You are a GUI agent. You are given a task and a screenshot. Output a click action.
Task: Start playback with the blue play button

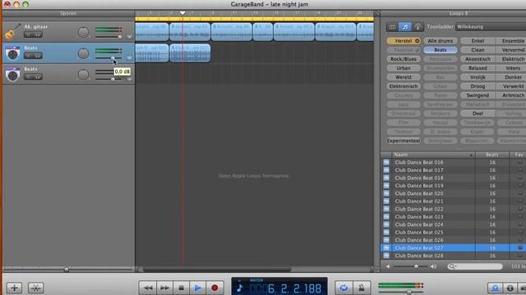(198, 288)
